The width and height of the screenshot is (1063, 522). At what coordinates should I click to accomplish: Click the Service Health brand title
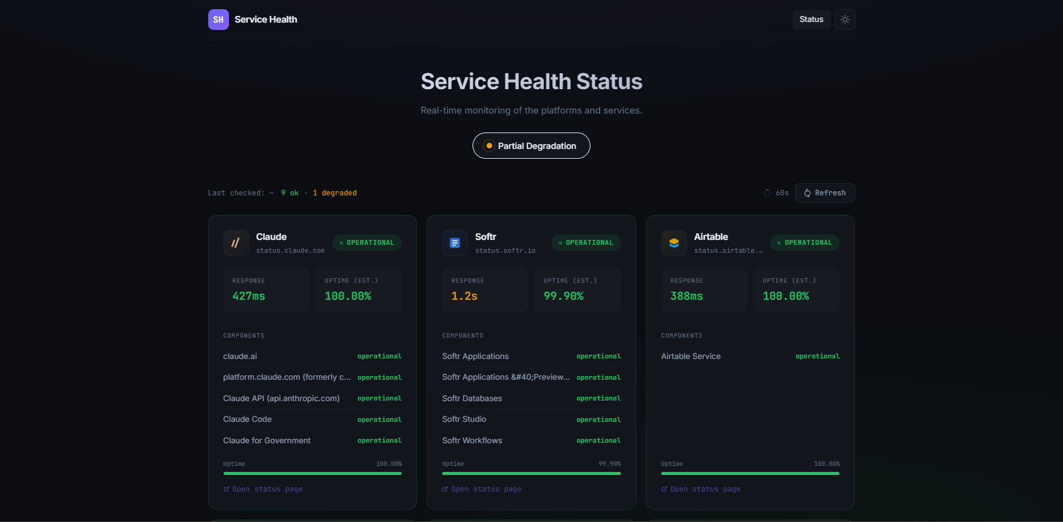point(266,20)
